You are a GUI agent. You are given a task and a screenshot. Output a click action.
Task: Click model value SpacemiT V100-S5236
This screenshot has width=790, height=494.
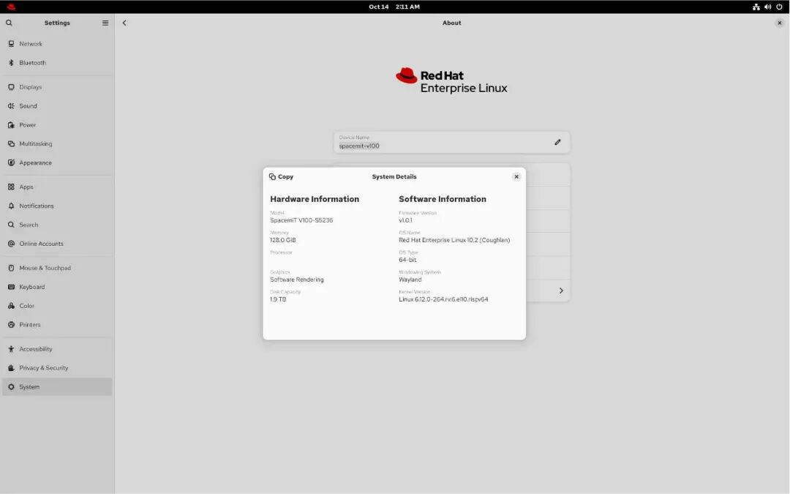301,220
